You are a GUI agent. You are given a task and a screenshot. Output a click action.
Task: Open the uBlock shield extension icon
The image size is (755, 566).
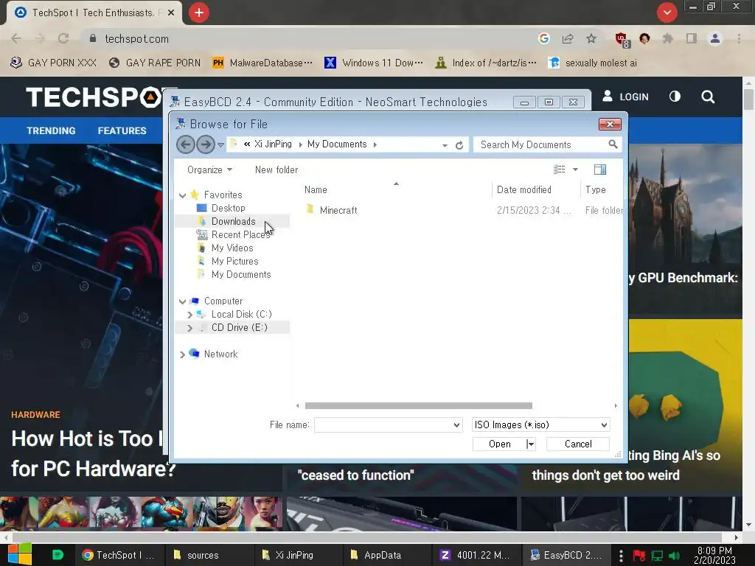[622, 40]
